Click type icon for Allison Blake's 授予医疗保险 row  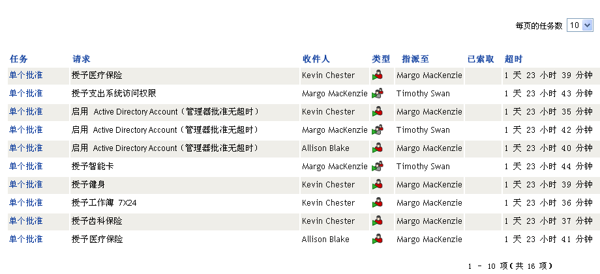point(378,240)
